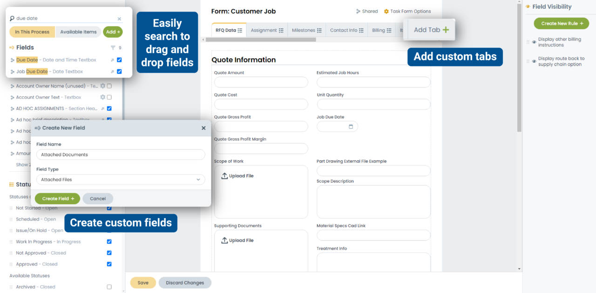596x293 pixels.
Task: Clear the due date search field
Action: [x=119, y=18]
